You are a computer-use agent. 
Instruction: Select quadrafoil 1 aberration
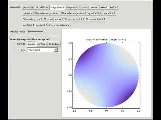click(x=95, y=13)
